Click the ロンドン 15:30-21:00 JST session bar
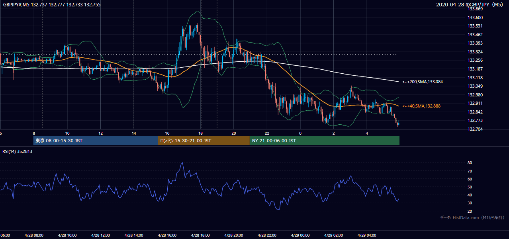 (204, 141)
